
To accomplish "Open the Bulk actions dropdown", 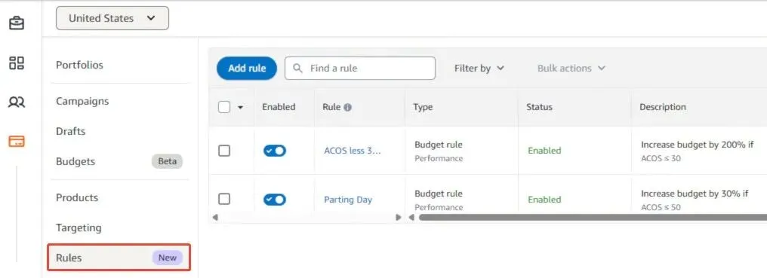I will [571, 69].
